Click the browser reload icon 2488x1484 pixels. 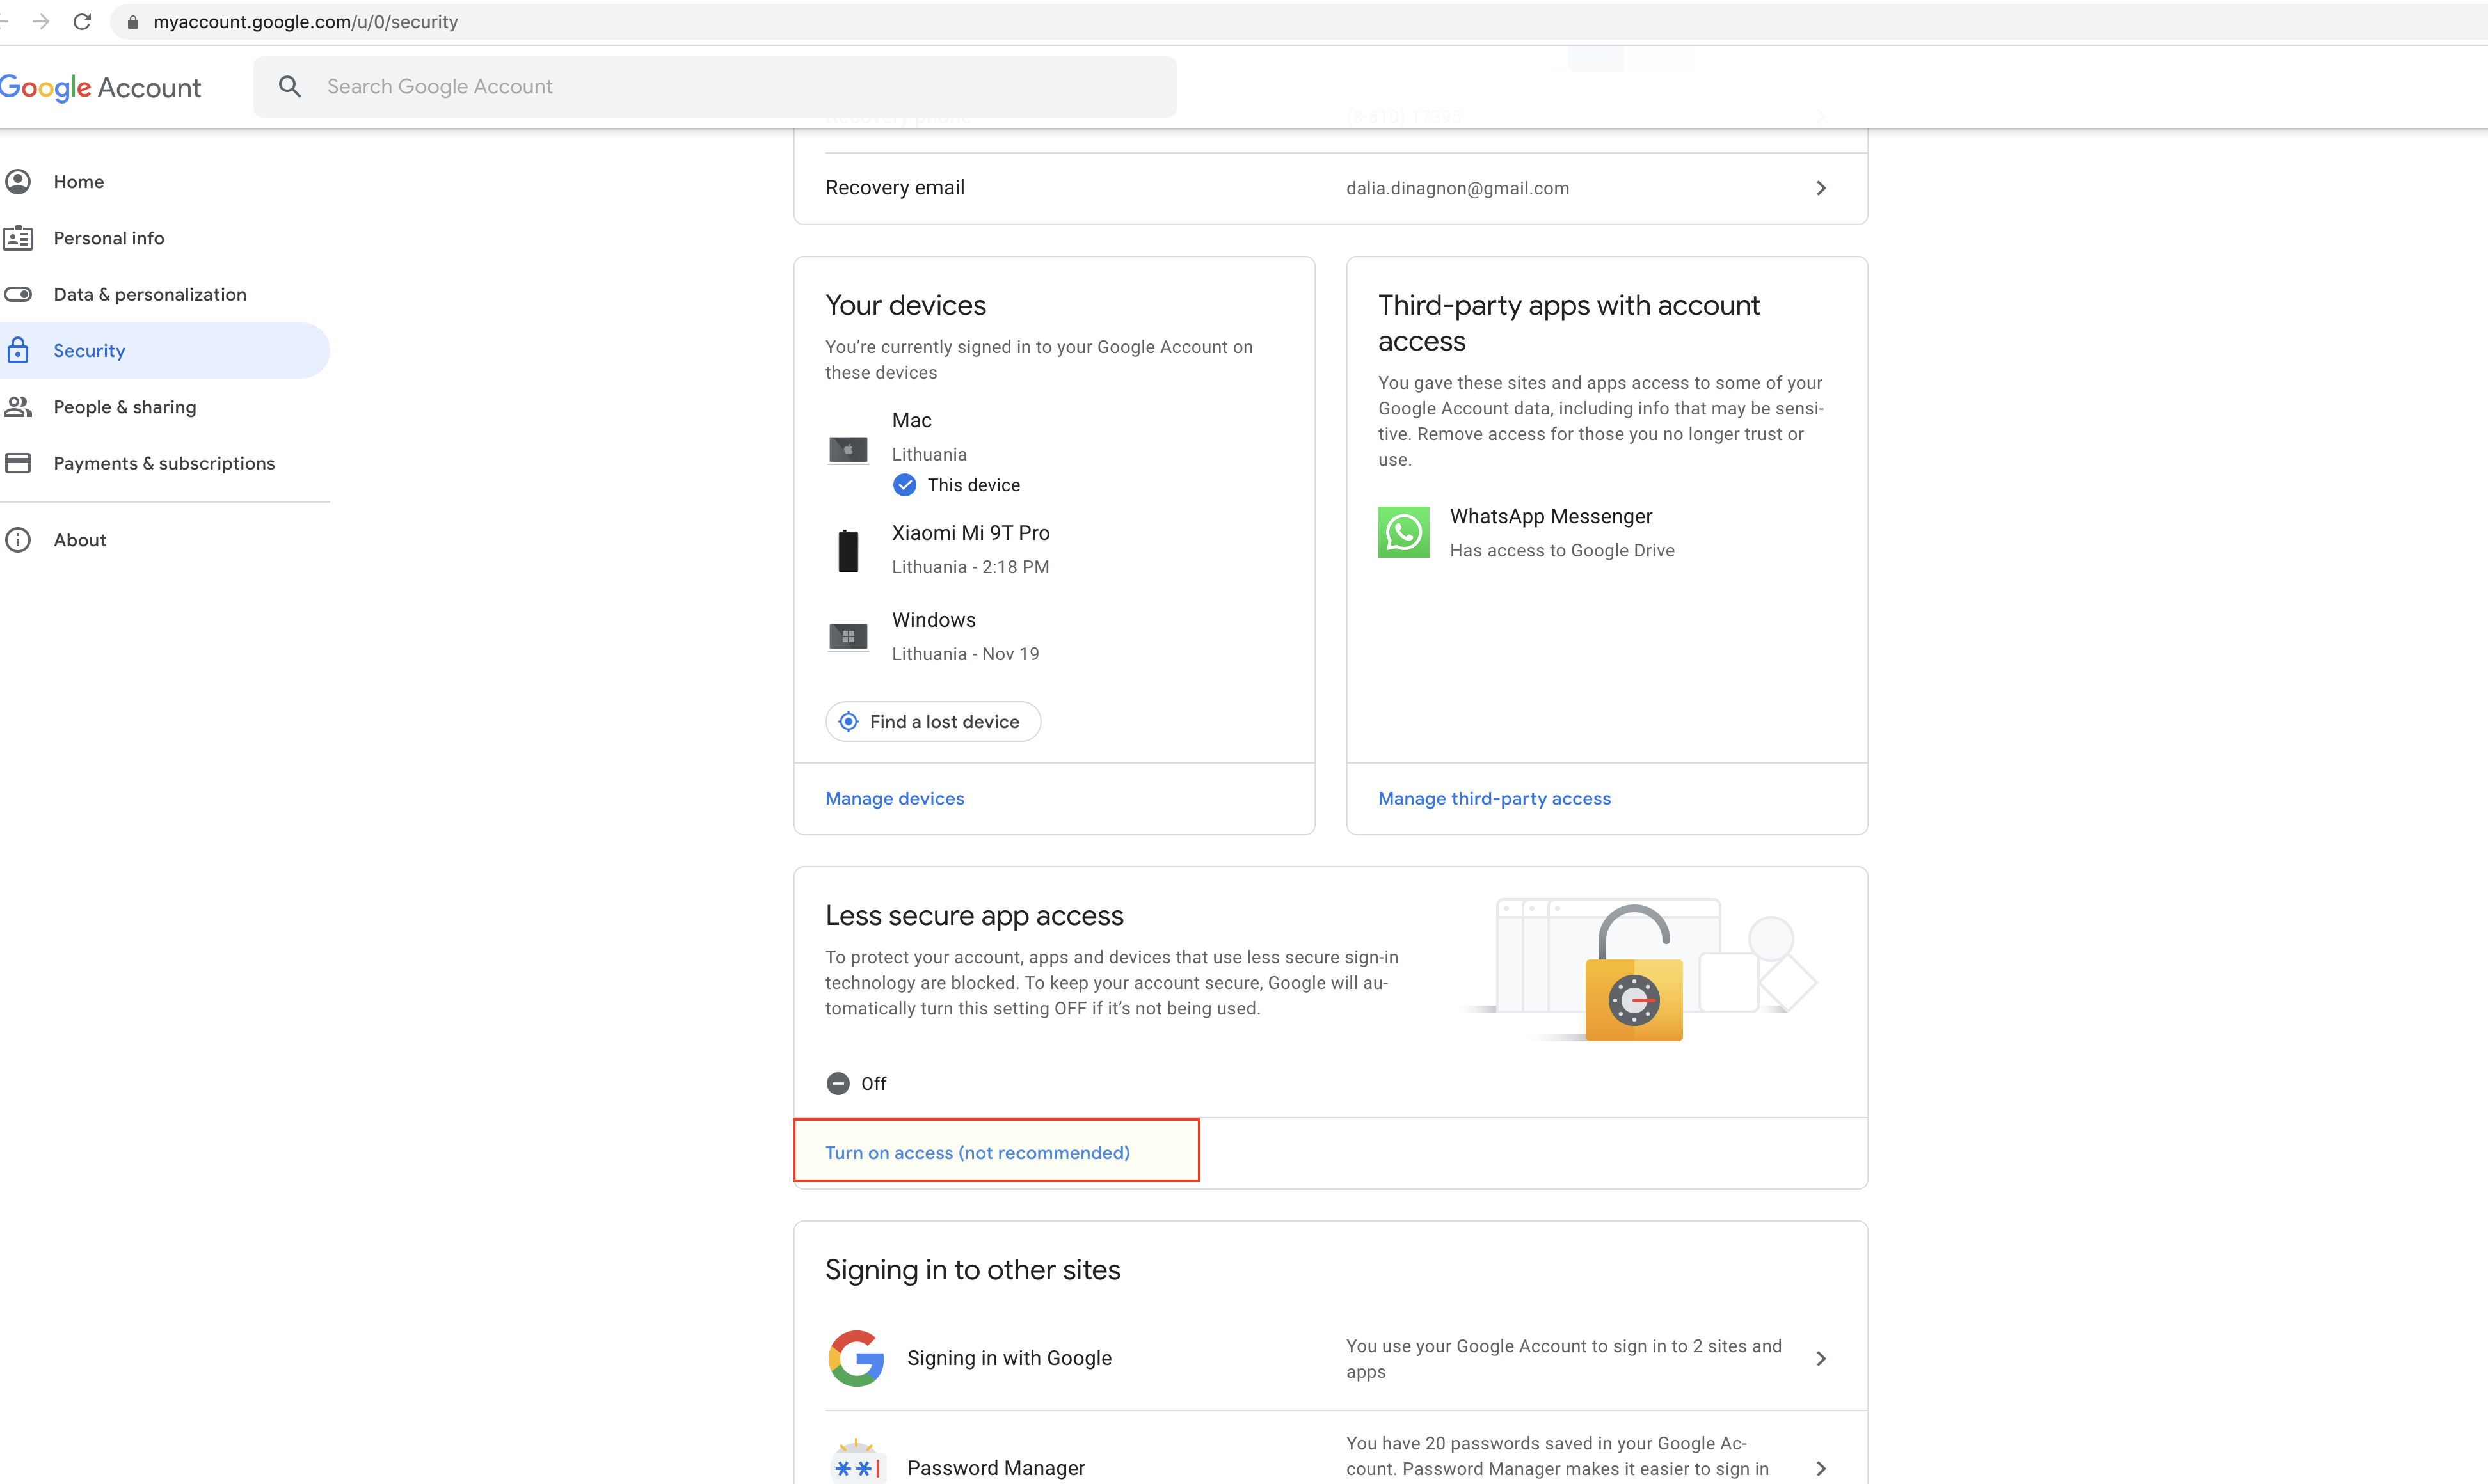click(x=82, y=21)
